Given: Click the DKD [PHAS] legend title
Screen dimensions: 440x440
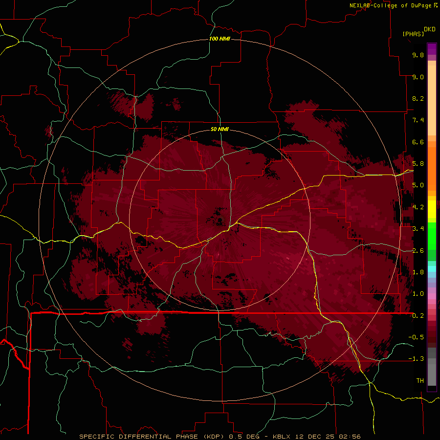Looking at the screenshot, I should click(418, 32).
